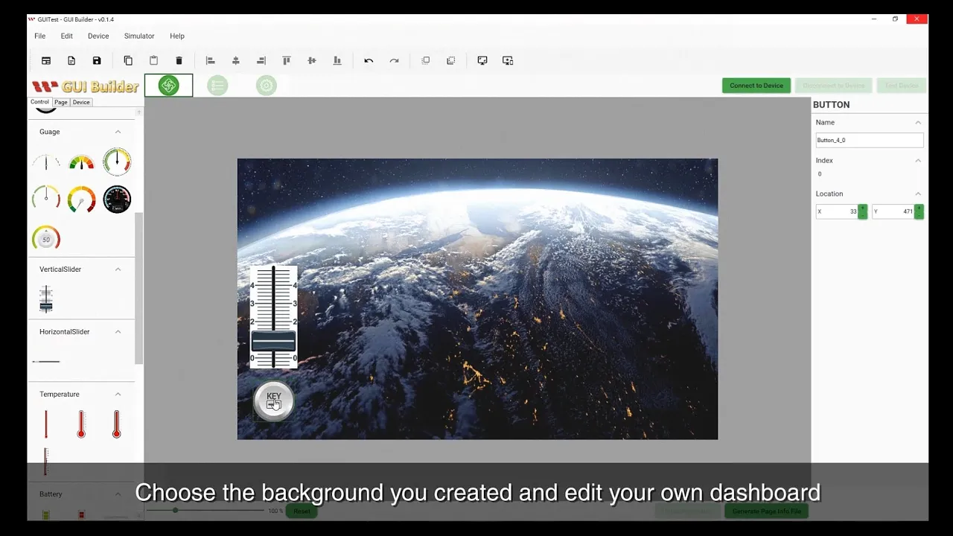Collapse the Location property section
The height and width of the screenshot is (536, 953).
918,194
